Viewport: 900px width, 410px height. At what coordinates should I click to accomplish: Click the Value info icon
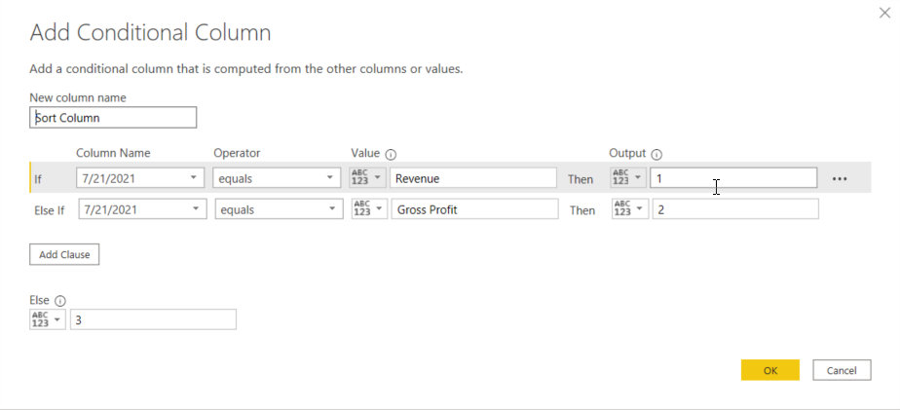(391, 154)
